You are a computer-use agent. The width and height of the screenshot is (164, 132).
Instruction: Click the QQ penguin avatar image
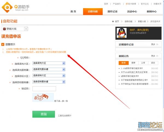click(x=122, y=33)
